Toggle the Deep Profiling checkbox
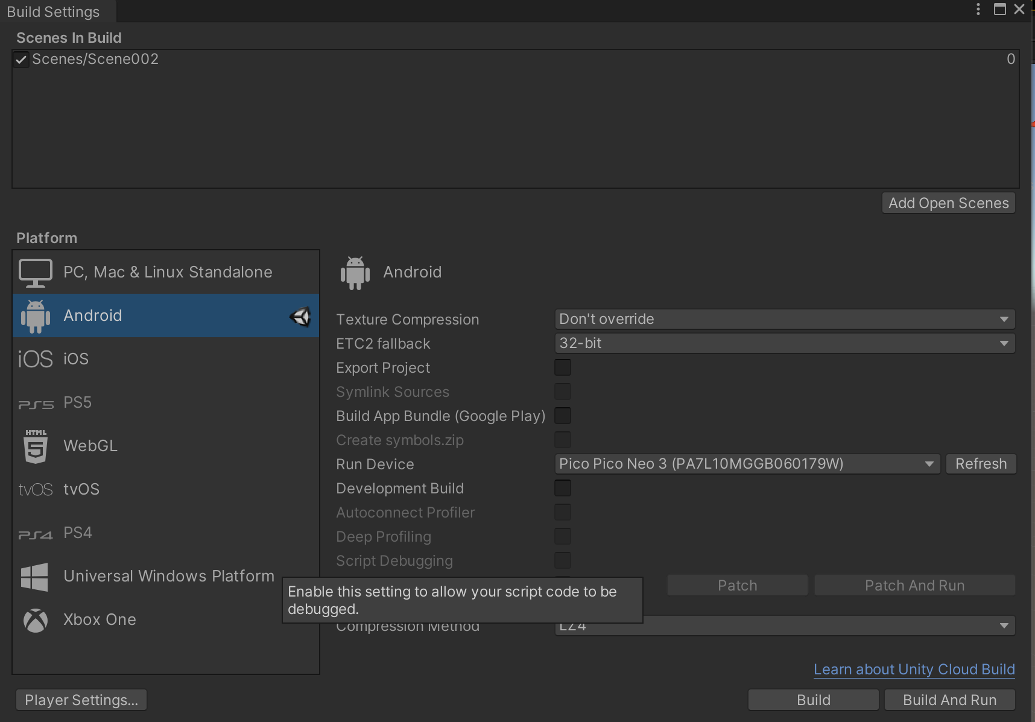The image size is (1035, 722). 563,536
